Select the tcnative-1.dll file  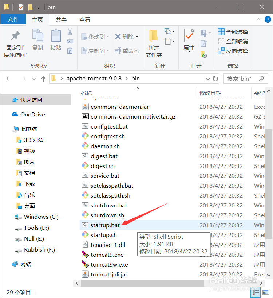(x=108, y=245)
